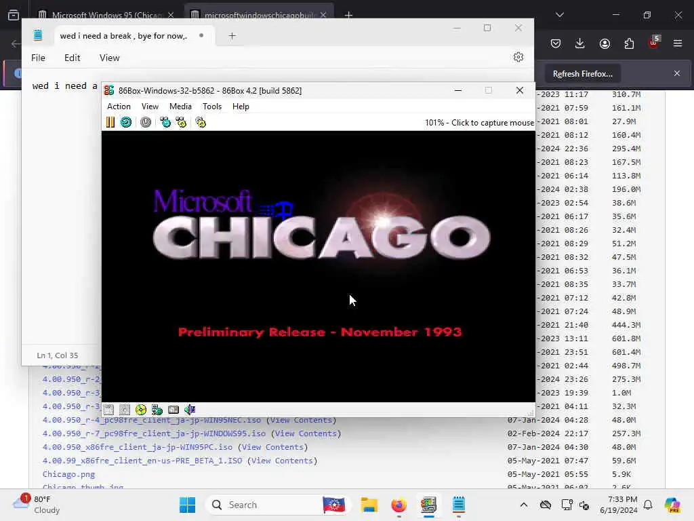Add a new Notepad tab
Screen dimensions: 694x521
tap(232, 36)
